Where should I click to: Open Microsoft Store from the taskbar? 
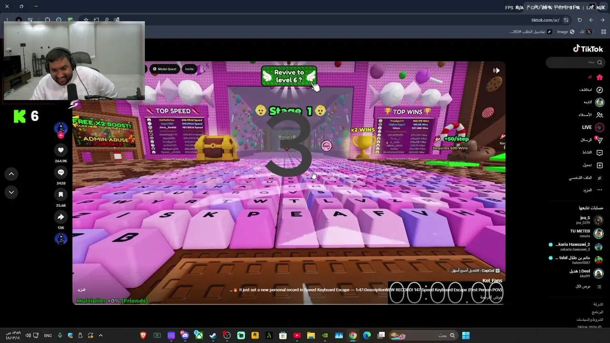pyautogui.click(x=283, y=335)
